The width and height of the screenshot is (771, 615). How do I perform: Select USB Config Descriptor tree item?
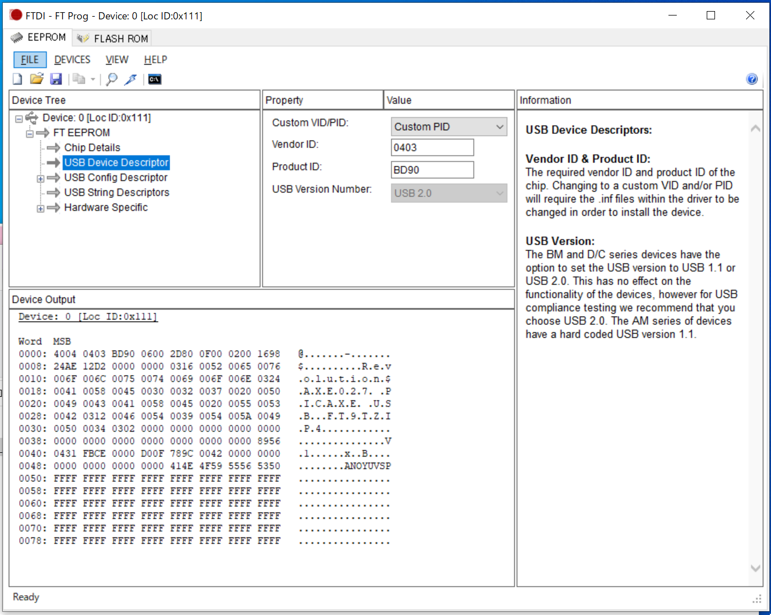tap(116, 178)
